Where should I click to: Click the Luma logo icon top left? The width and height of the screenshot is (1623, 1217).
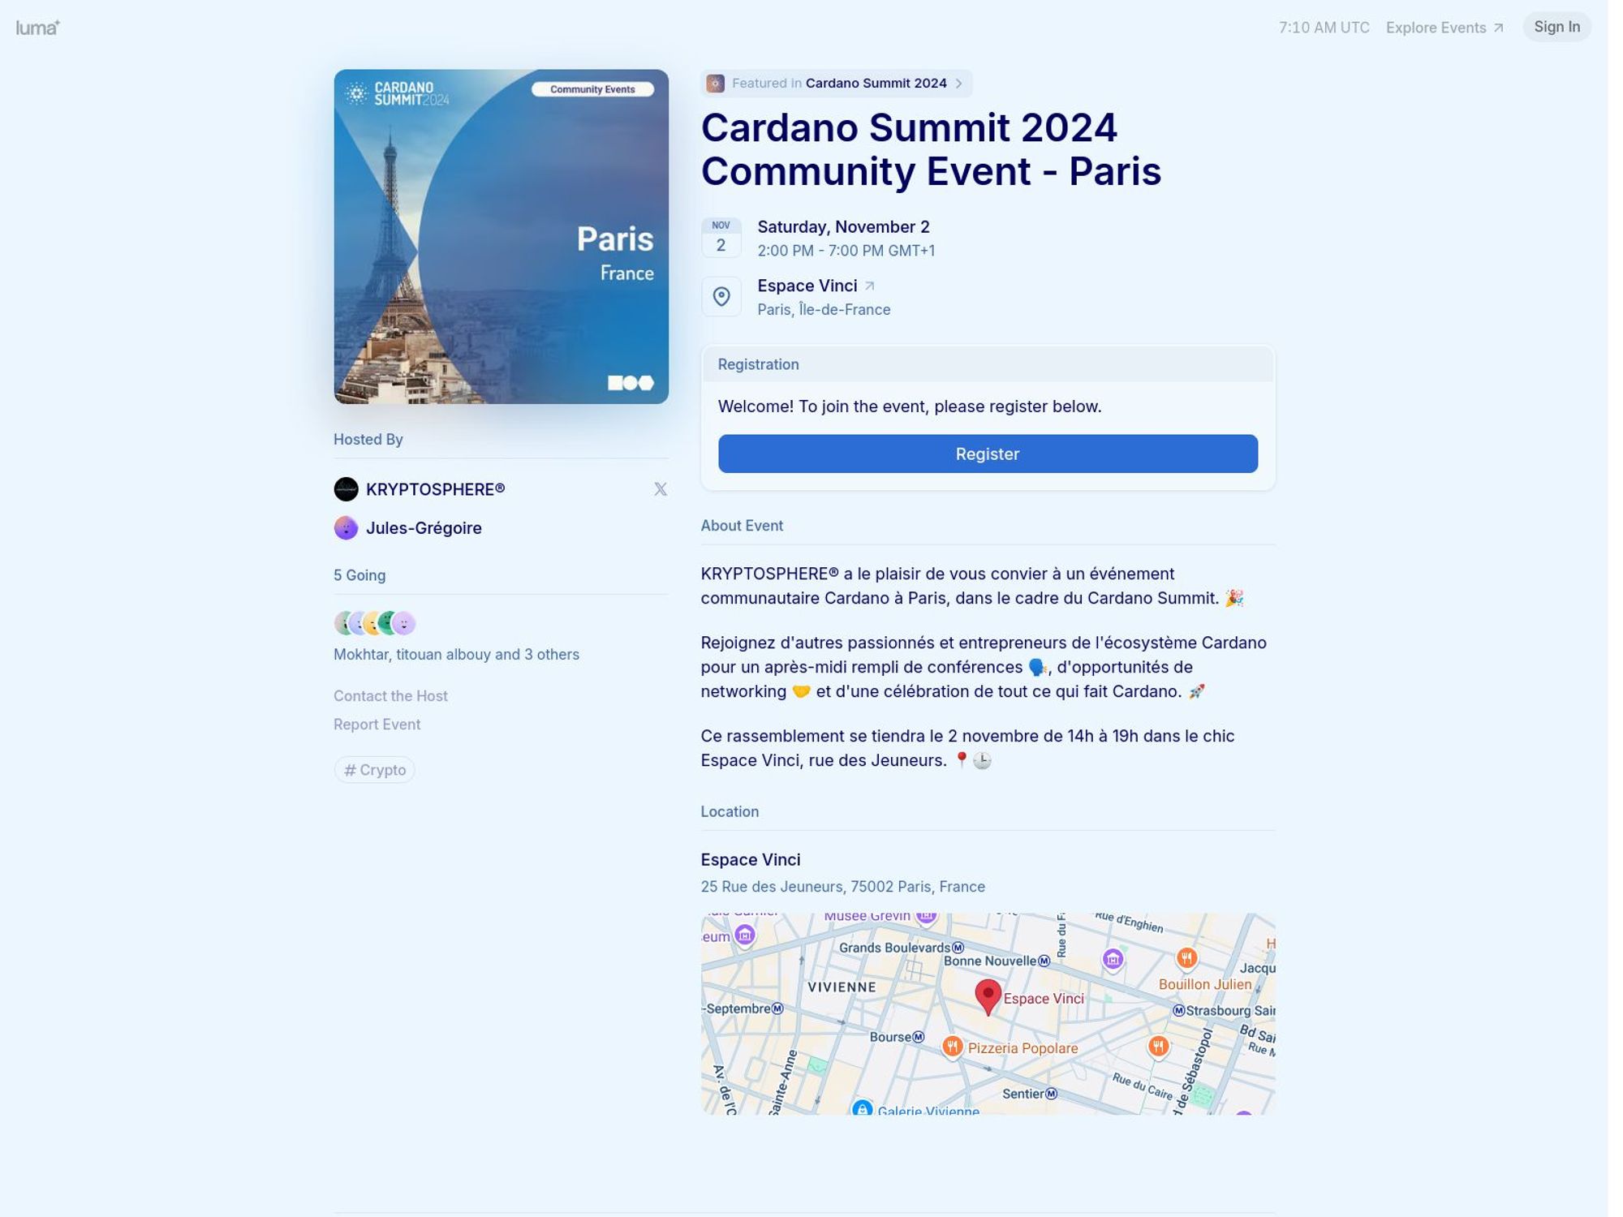[x=38, y=27]
